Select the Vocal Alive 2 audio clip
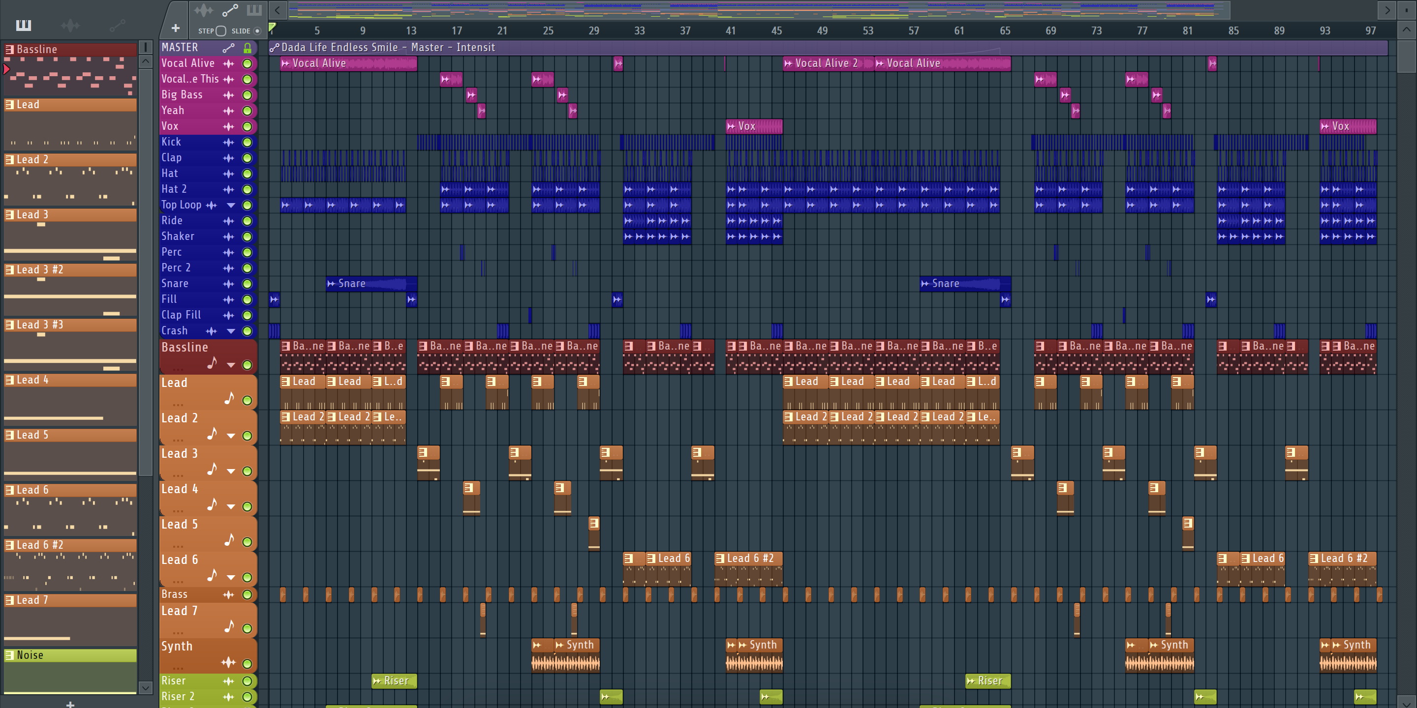 [x=828, y=64]
